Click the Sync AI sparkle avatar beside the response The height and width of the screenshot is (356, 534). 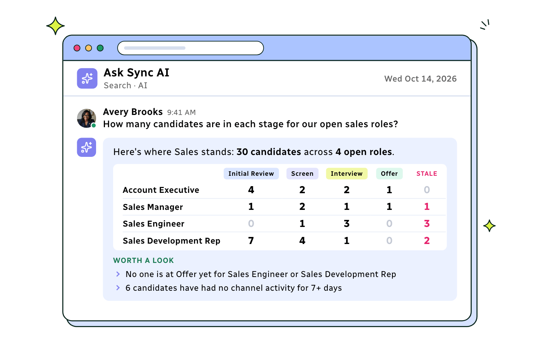pyautogui.click(x=86, y=147)
